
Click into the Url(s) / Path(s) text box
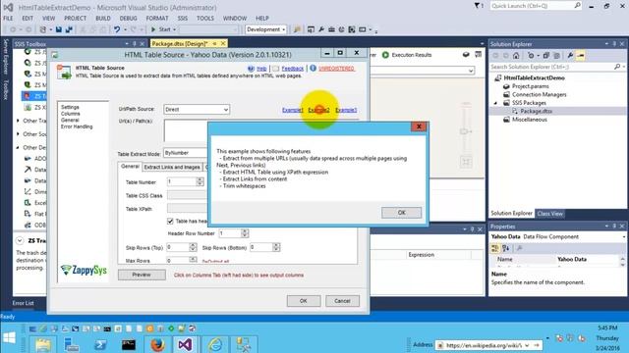186,130
